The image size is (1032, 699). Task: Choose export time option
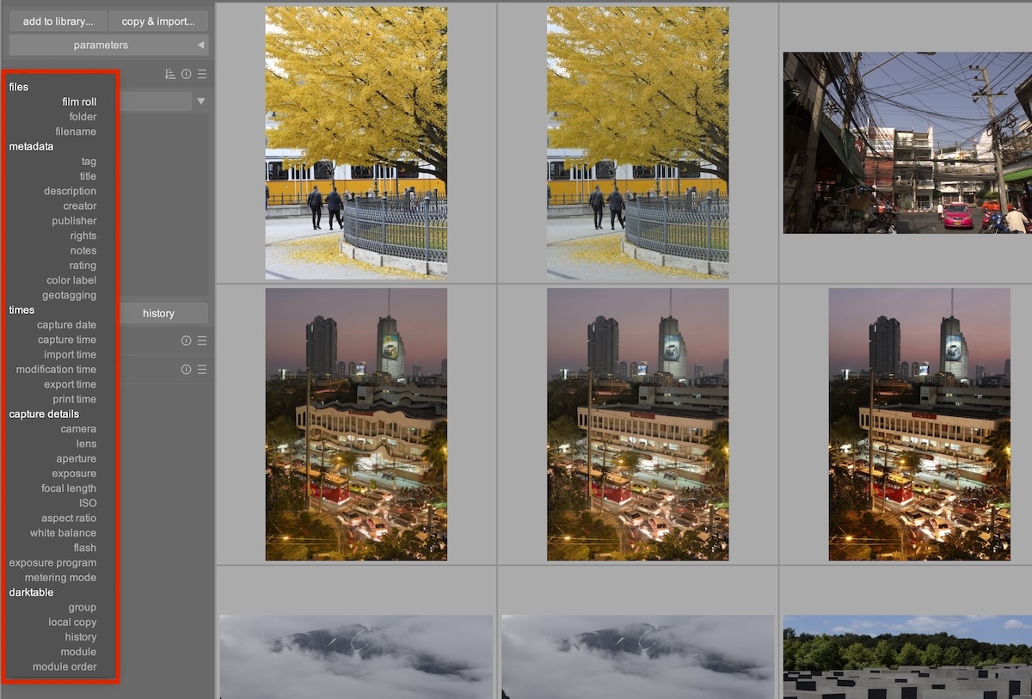[x=71, y=384]
